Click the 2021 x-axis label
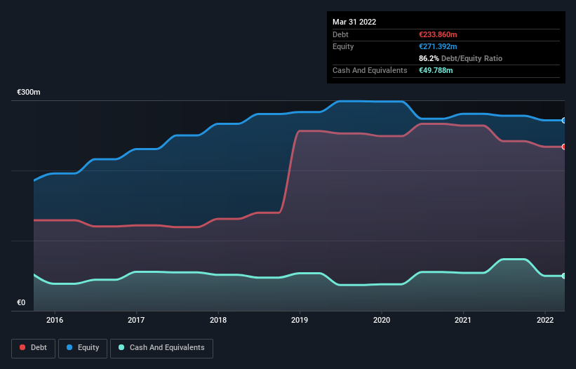 (463, 320)
